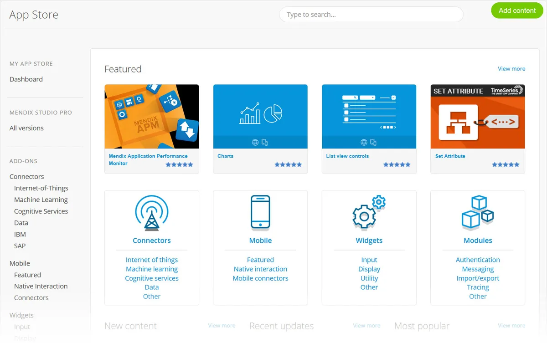
Task: Click the Modules cubes icon
Action: pos(478,212)
